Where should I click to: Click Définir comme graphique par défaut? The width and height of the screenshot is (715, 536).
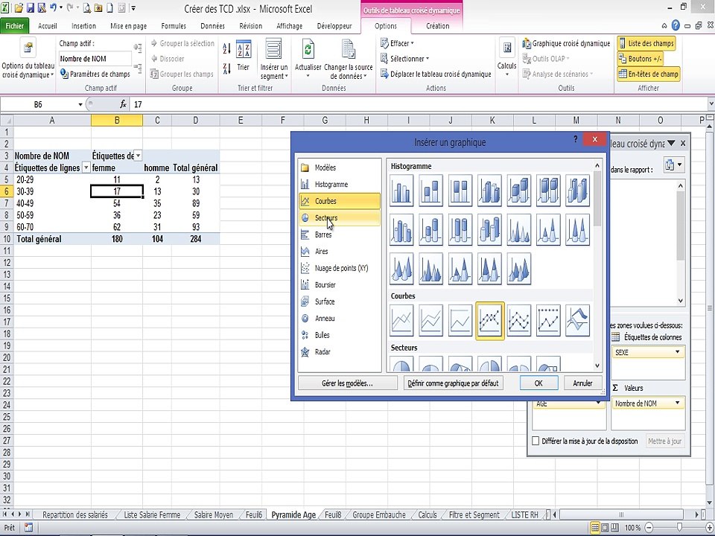454,383
